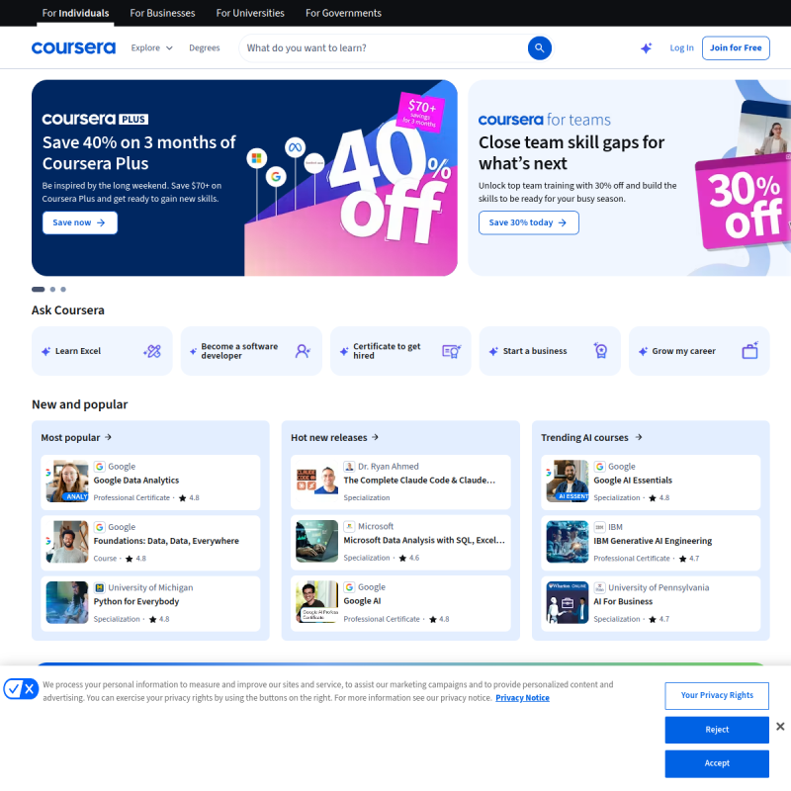Open the Python for Everybody thumbnail
791x791 pixels.
coord(67,602)
